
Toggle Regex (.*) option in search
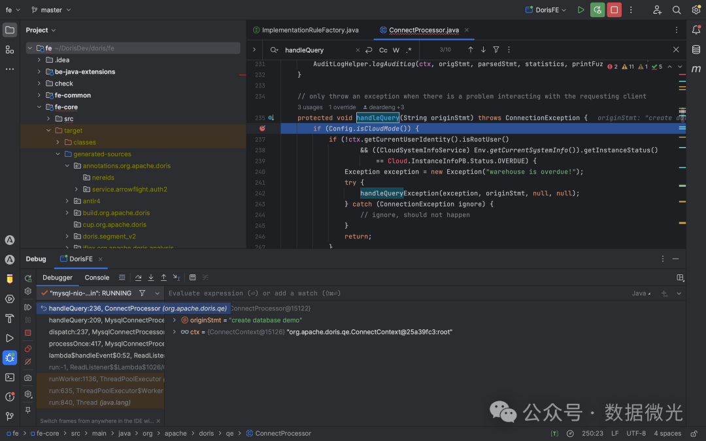(x=409, y=50)
